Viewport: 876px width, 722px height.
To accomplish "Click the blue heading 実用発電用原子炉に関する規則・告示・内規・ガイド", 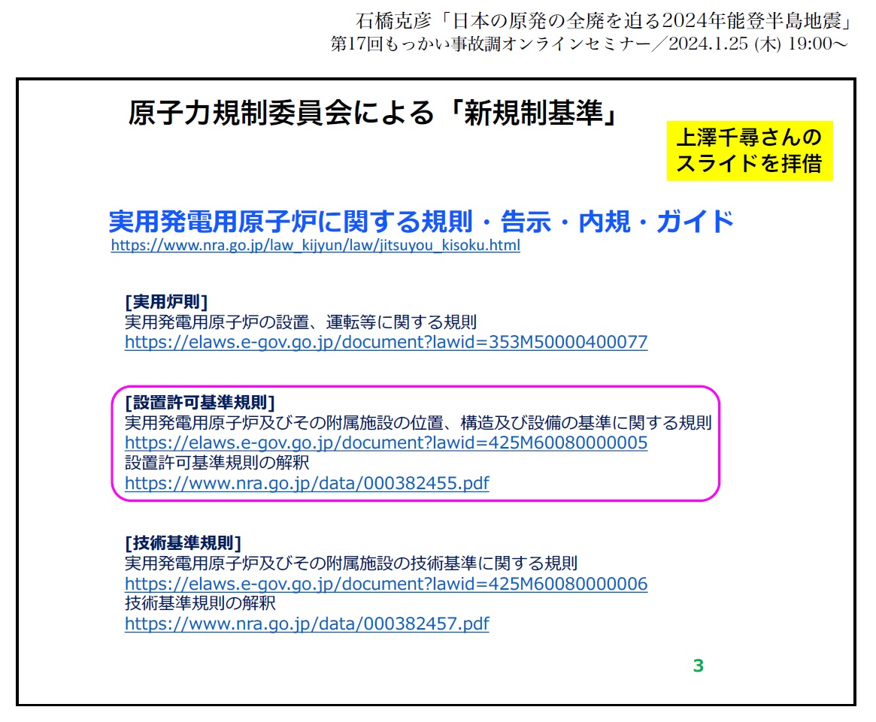I will pos(421,222).
